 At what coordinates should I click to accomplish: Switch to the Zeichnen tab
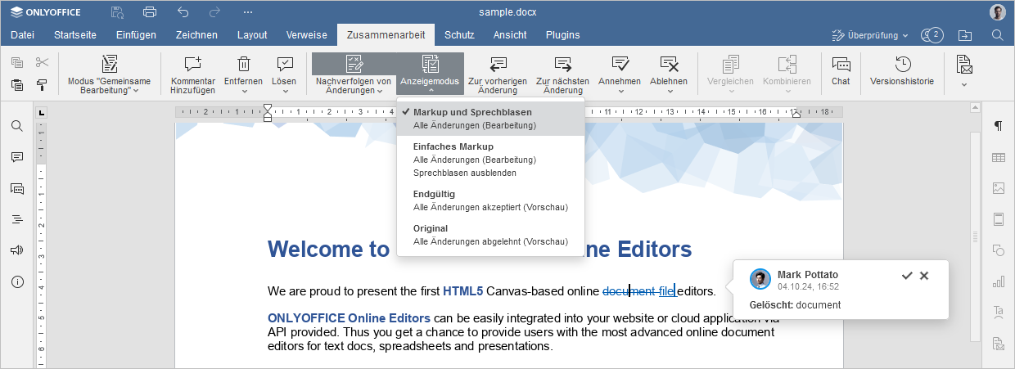pos(196,35)
